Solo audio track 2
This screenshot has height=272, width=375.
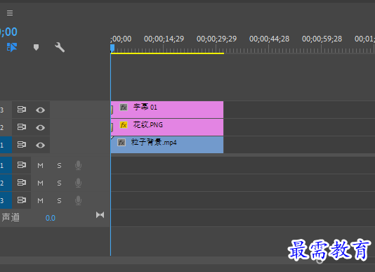pyautogui.click(x=59, y=183)
